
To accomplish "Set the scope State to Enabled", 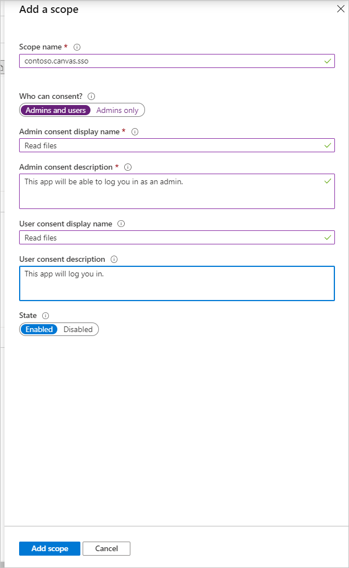I will 38,329.
